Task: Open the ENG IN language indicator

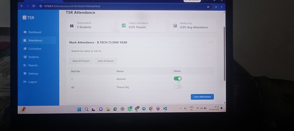Action: 192,108
